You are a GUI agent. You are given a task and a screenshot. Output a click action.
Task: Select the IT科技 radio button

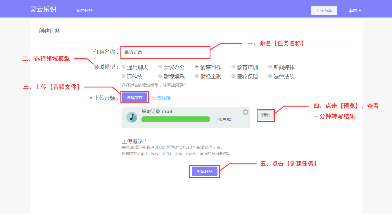[123, 76]
